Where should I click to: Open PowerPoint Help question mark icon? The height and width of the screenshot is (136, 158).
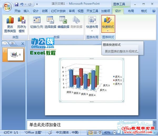154,11
